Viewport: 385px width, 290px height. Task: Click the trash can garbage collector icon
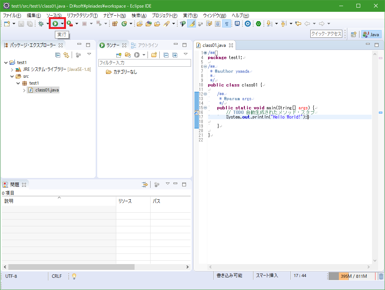pyautogui.click(x=381, y=276)
